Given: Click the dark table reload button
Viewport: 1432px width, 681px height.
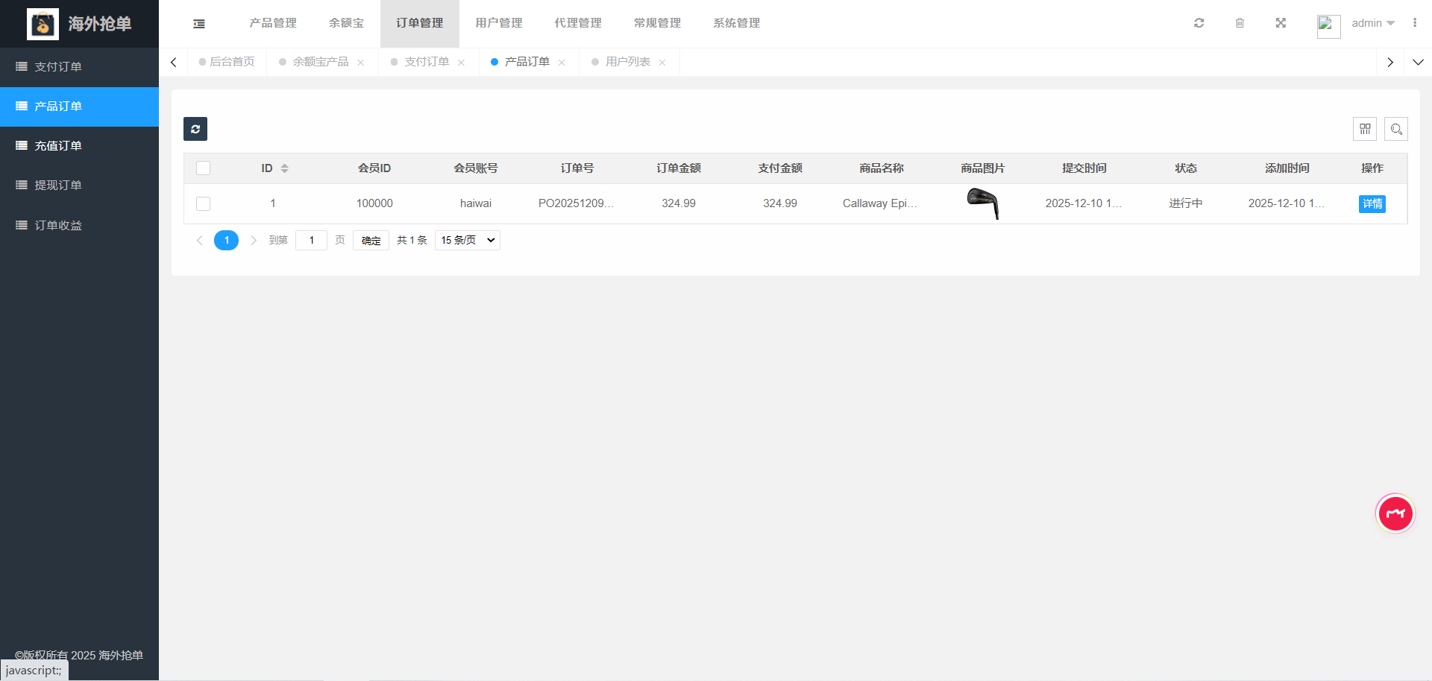Looking at the screenshot, I should coord(195,129).
